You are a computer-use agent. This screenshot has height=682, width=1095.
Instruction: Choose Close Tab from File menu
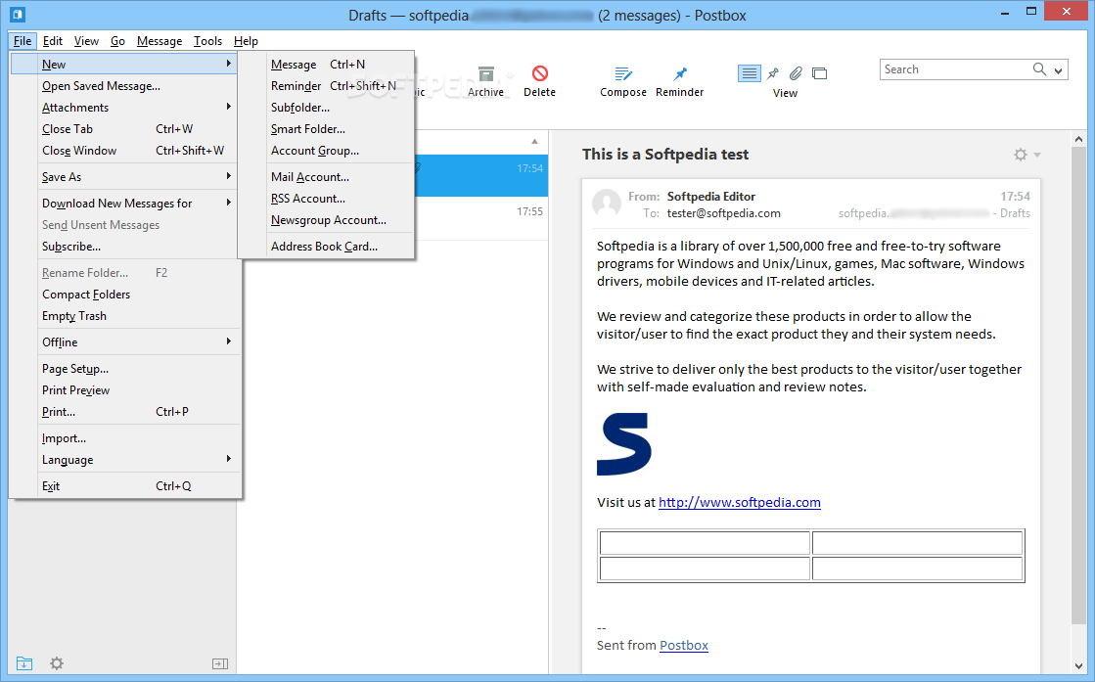124,129
